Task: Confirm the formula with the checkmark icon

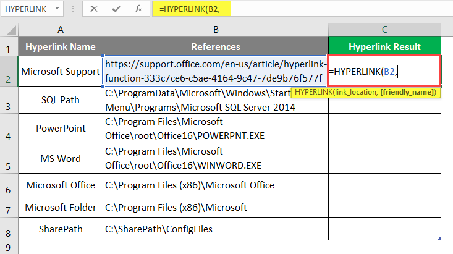Action: tap(116, 9)
